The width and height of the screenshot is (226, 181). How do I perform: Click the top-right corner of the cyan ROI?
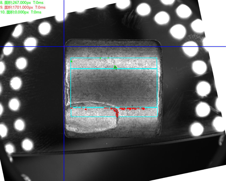(x=157, y=58)
